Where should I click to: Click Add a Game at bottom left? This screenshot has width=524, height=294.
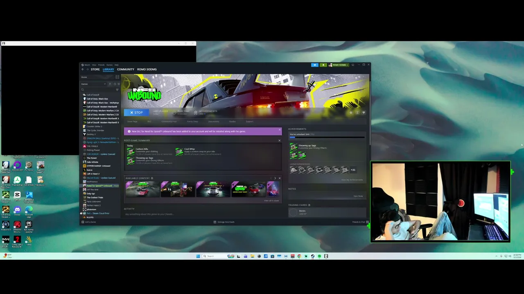pos(89,222)
